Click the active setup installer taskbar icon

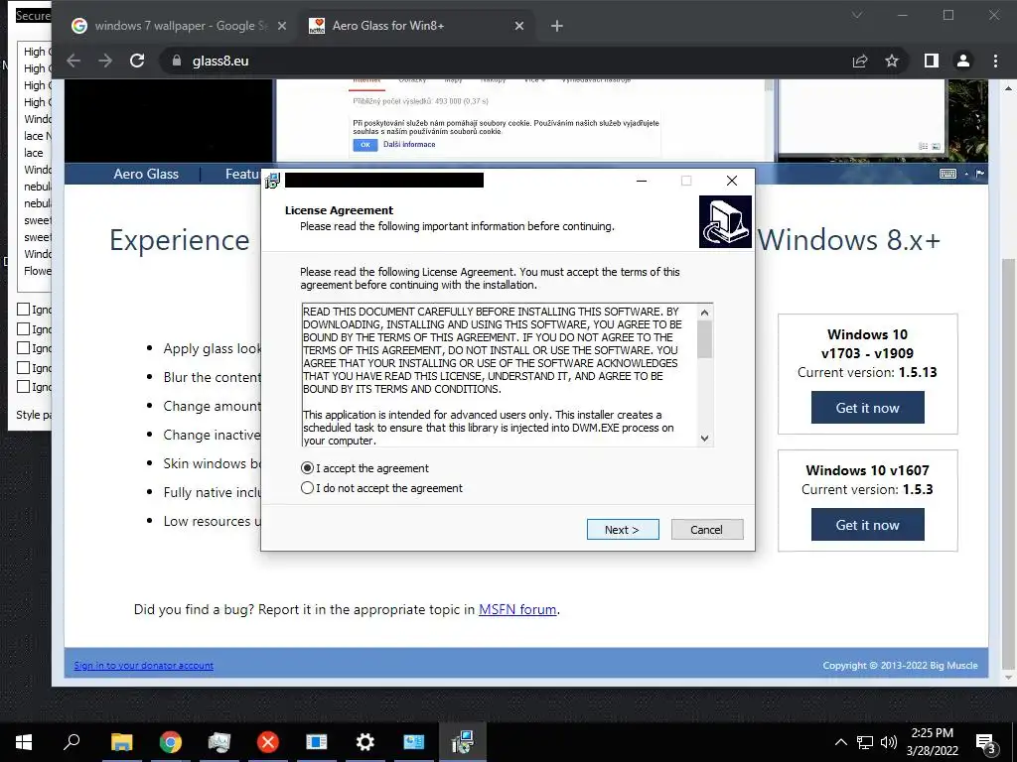tap(463, 742)
